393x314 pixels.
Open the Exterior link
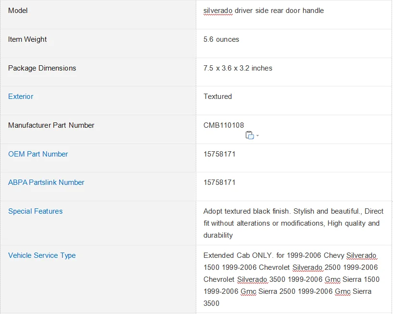click(21, 97)
